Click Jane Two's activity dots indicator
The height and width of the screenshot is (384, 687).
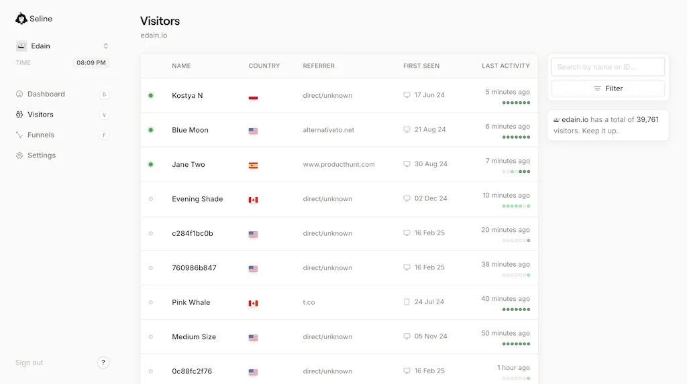pyautogui.click(x=516, y=172)
